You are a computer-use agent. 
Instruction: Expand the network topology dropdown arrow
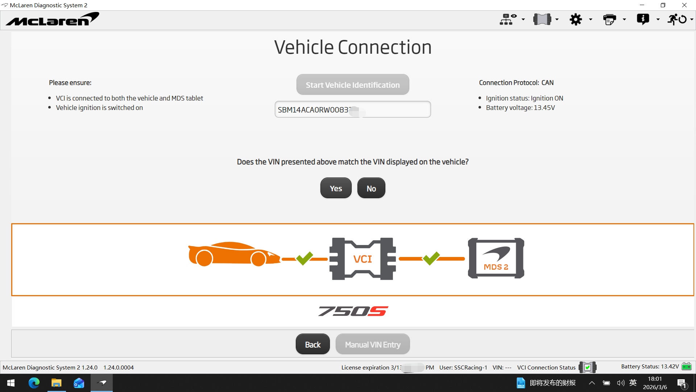pos(523,19)
